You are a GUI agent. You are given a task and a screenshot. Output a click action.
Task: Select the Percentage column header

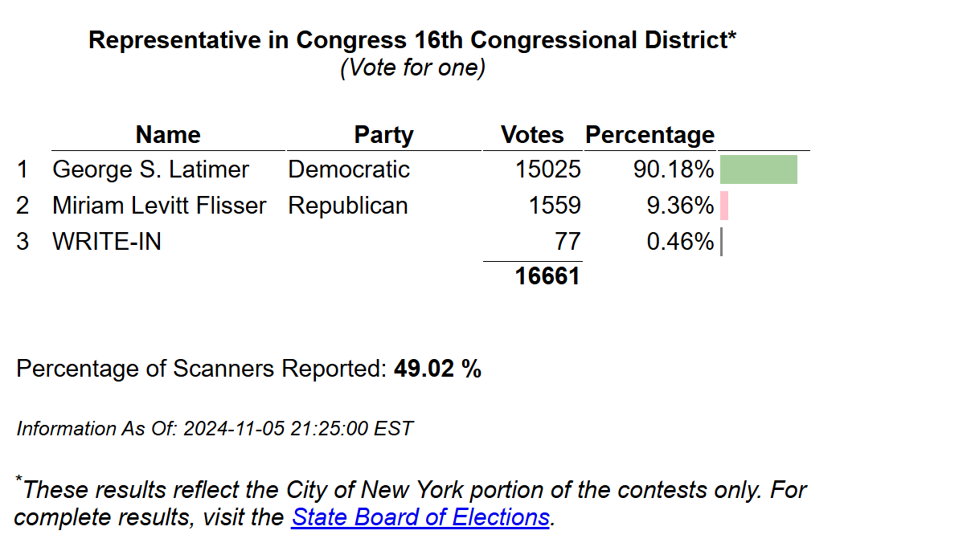point(649,135)
